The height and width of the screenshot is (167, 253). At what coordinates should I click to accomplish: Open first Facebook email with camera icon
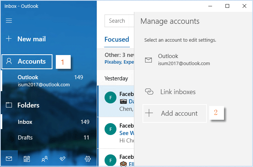[116, 101]
